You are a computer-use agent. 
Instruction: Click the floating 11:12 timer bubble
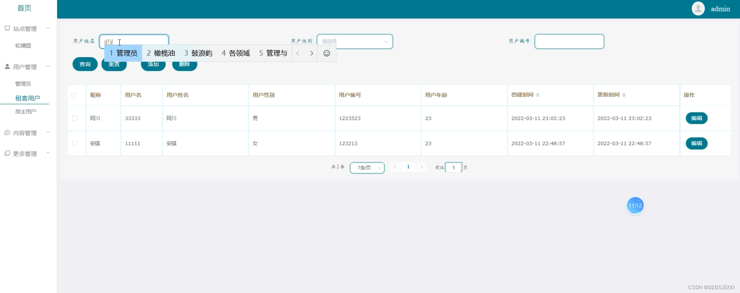pyautogui.click(x=635, y=205)
